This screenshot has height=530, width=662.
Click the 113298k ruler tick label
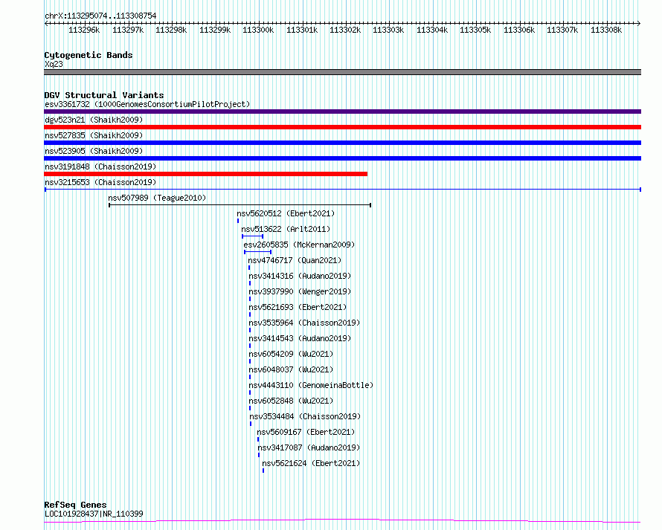(171, 30)
